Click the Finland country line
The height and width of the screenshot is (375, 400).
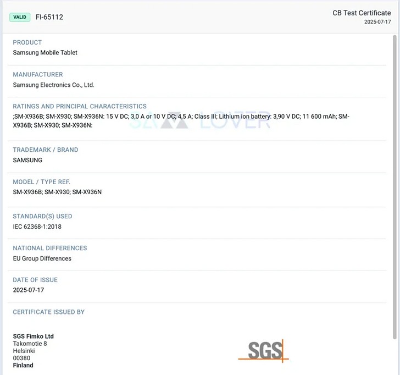tap(23, 365)
